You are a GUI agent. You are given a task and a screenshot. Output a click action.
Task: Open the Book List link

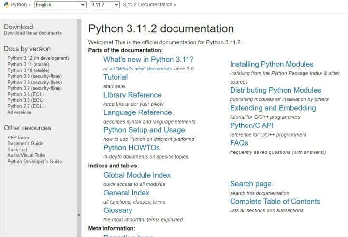(x=17, y=150)
